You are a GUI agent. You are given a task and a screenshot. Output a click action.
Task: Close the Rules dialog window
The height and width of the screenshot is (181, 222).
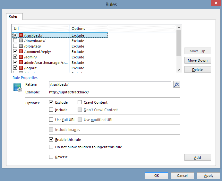coord(216,3)
